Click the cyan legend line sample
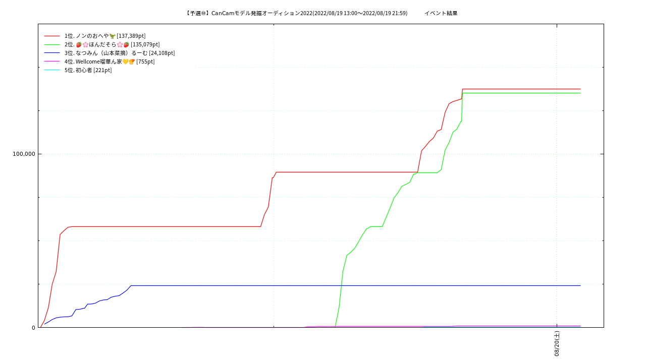 tap(52, 70)
